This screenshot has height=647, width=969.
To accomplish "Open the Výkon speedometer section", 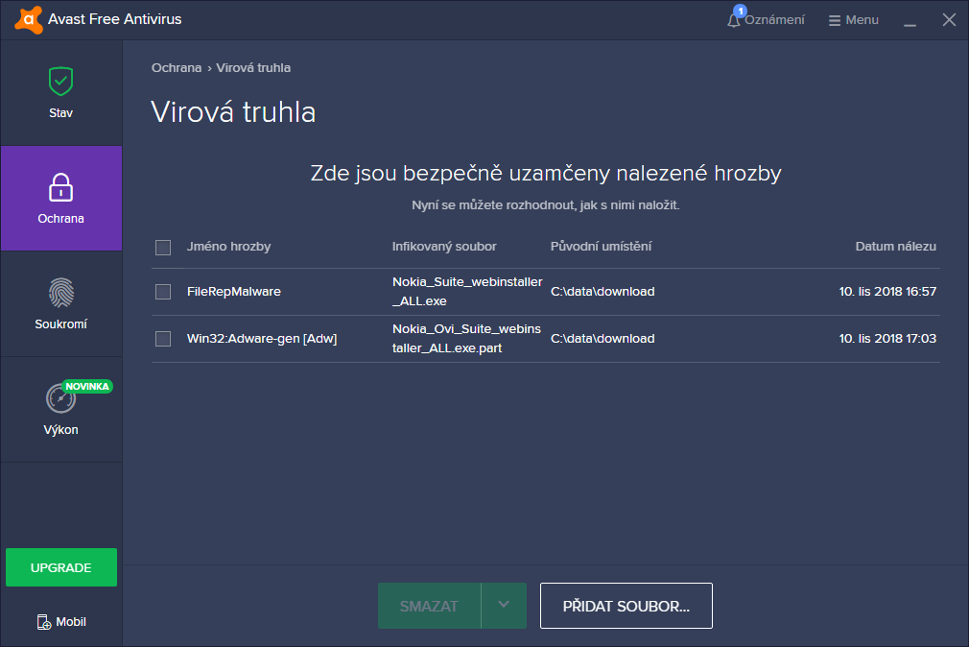I will (x=61, y=410).
